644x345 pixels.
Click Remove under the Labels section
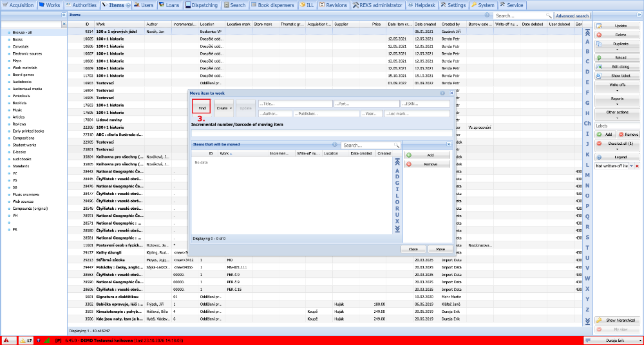[x=629, y=135]
